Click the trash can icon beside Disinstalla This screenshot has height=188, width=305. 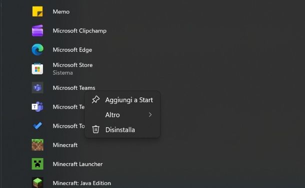coord(95,130)
